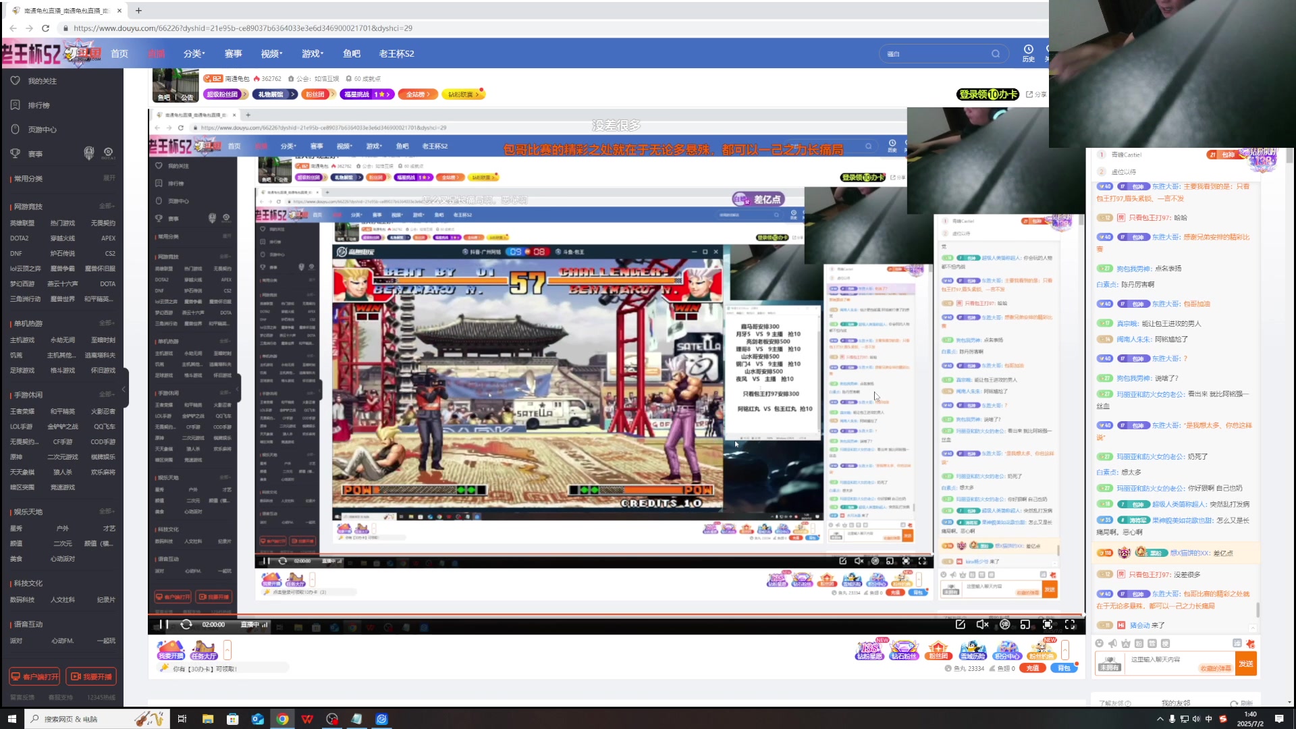Click the page vertical scrollbar
The width and height of the screenshot is (1296, 729).
pos(1289,156)
